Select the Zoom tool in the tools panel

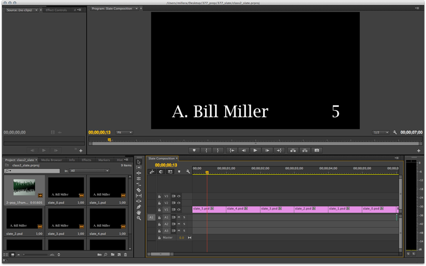(x=139, y=218)
